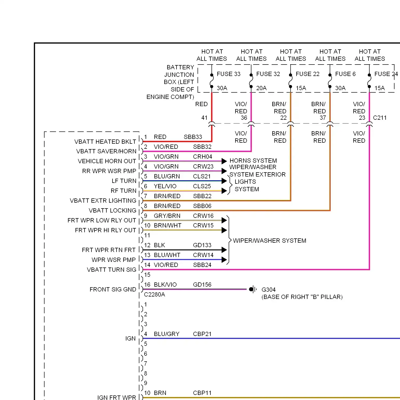Click the C211 connector label

(380, 118)
